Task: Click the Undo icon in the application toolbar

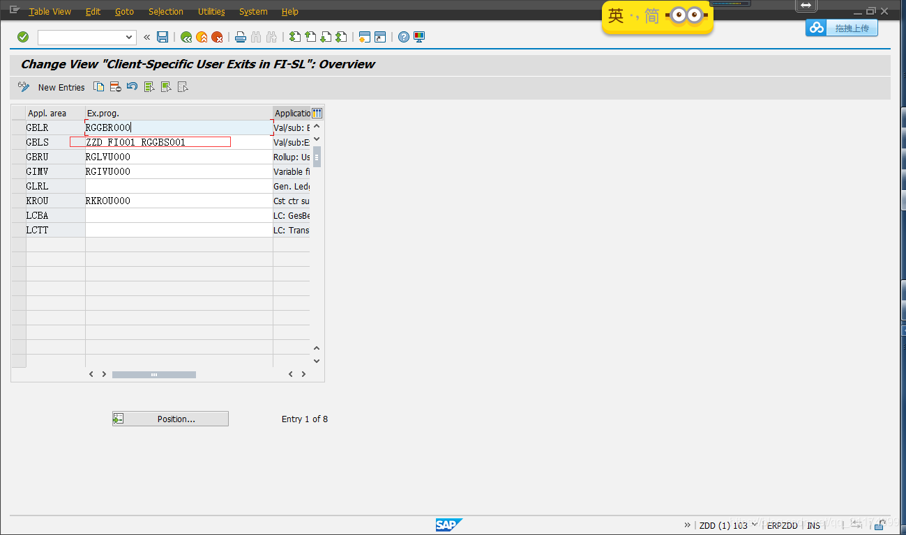Action: click(132, 86)
